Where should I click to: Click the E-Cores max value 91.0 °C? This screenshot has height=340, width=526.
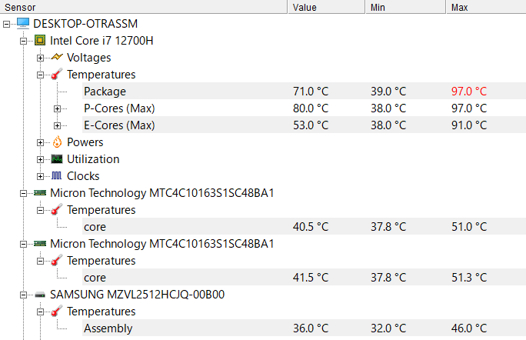click(x=469, y=125)
